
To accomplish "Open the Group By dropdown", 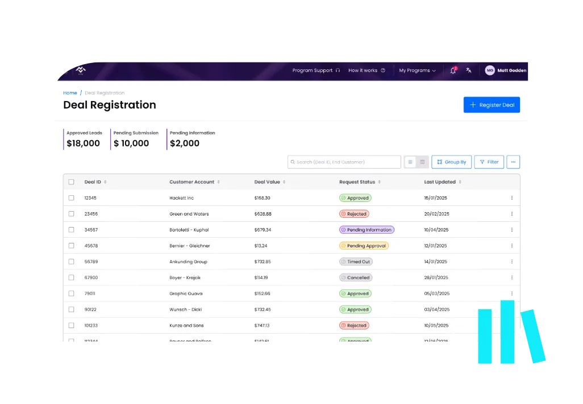I will coord(451,162).
